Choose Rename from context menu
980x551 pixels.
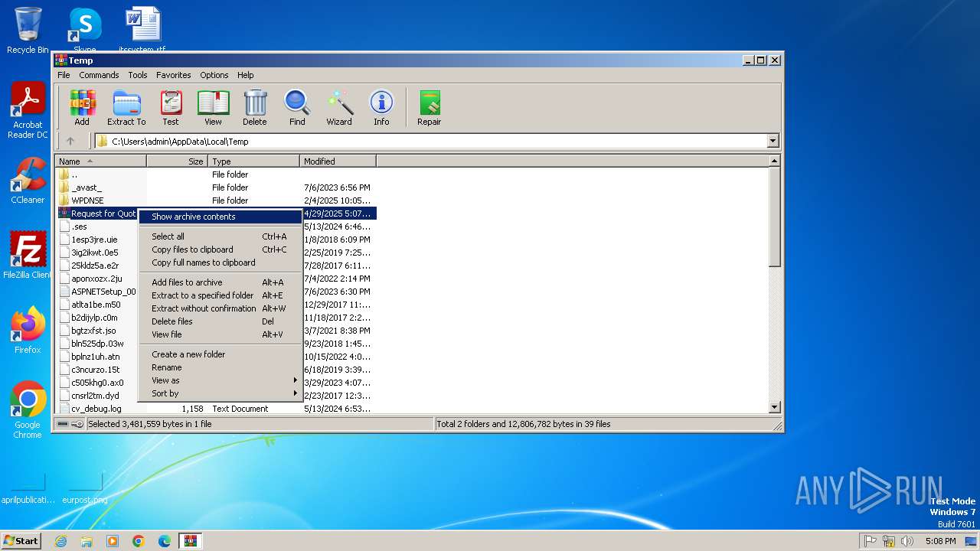tap(220, 367)
